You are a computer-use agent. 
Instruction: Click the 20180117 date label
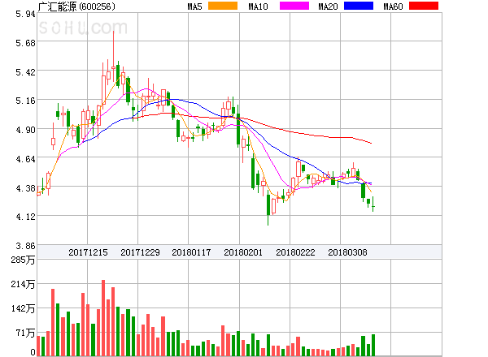click(x=192, y=252)
